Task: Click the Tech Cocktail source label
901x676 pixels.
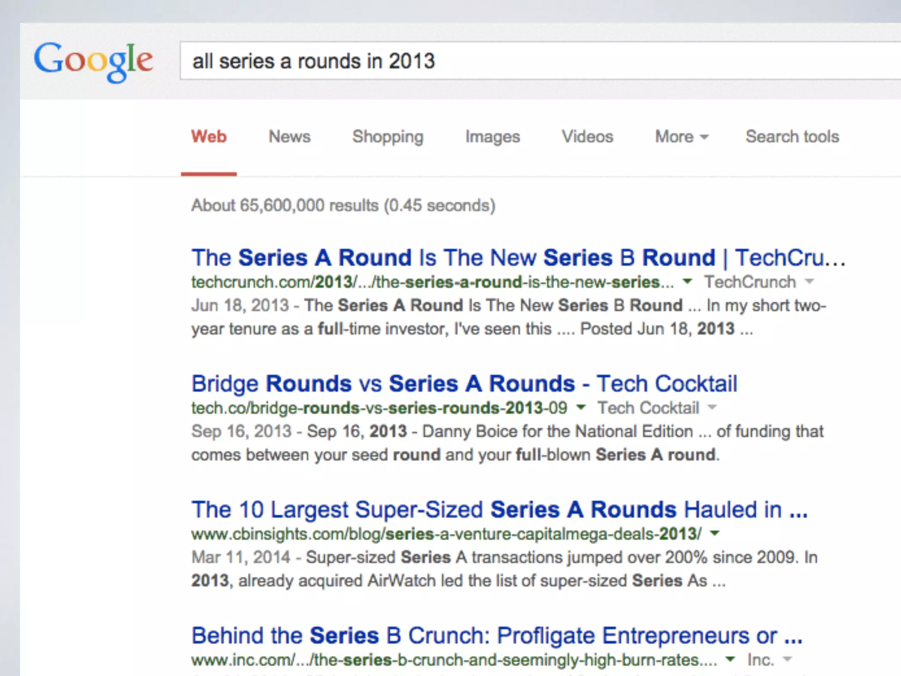Action: [648, 408]
